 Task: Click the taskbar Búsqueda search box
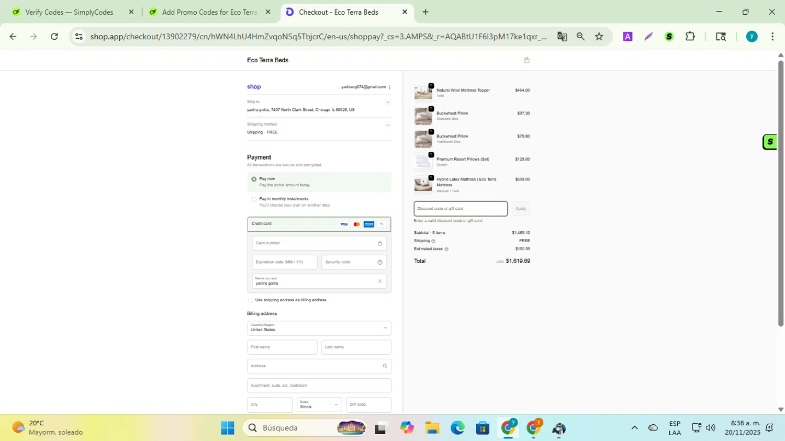point(306,428)
